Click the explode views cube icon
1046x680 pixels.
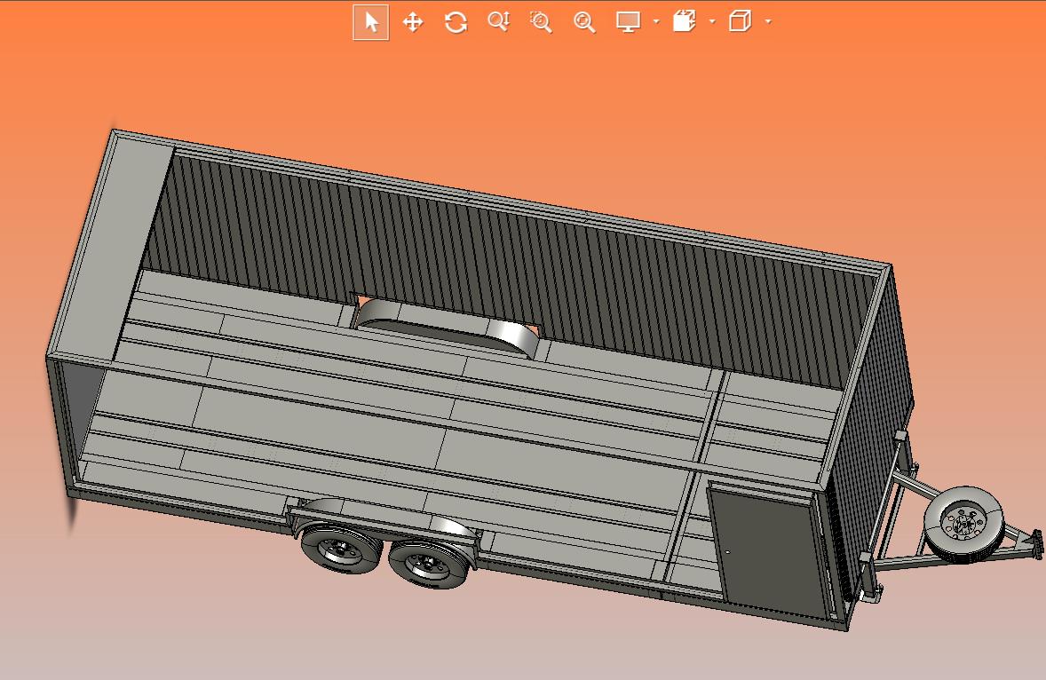(x=685, y=21)
